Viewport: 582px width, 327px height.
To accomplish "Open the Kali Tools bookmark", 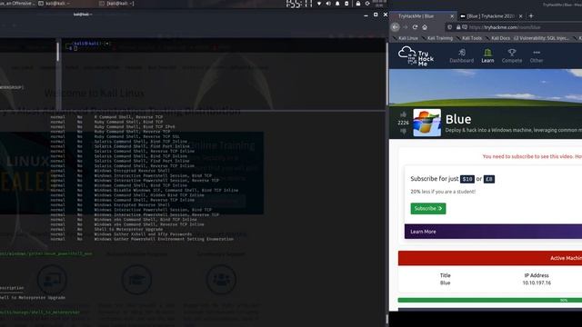I will coord(469,38).
